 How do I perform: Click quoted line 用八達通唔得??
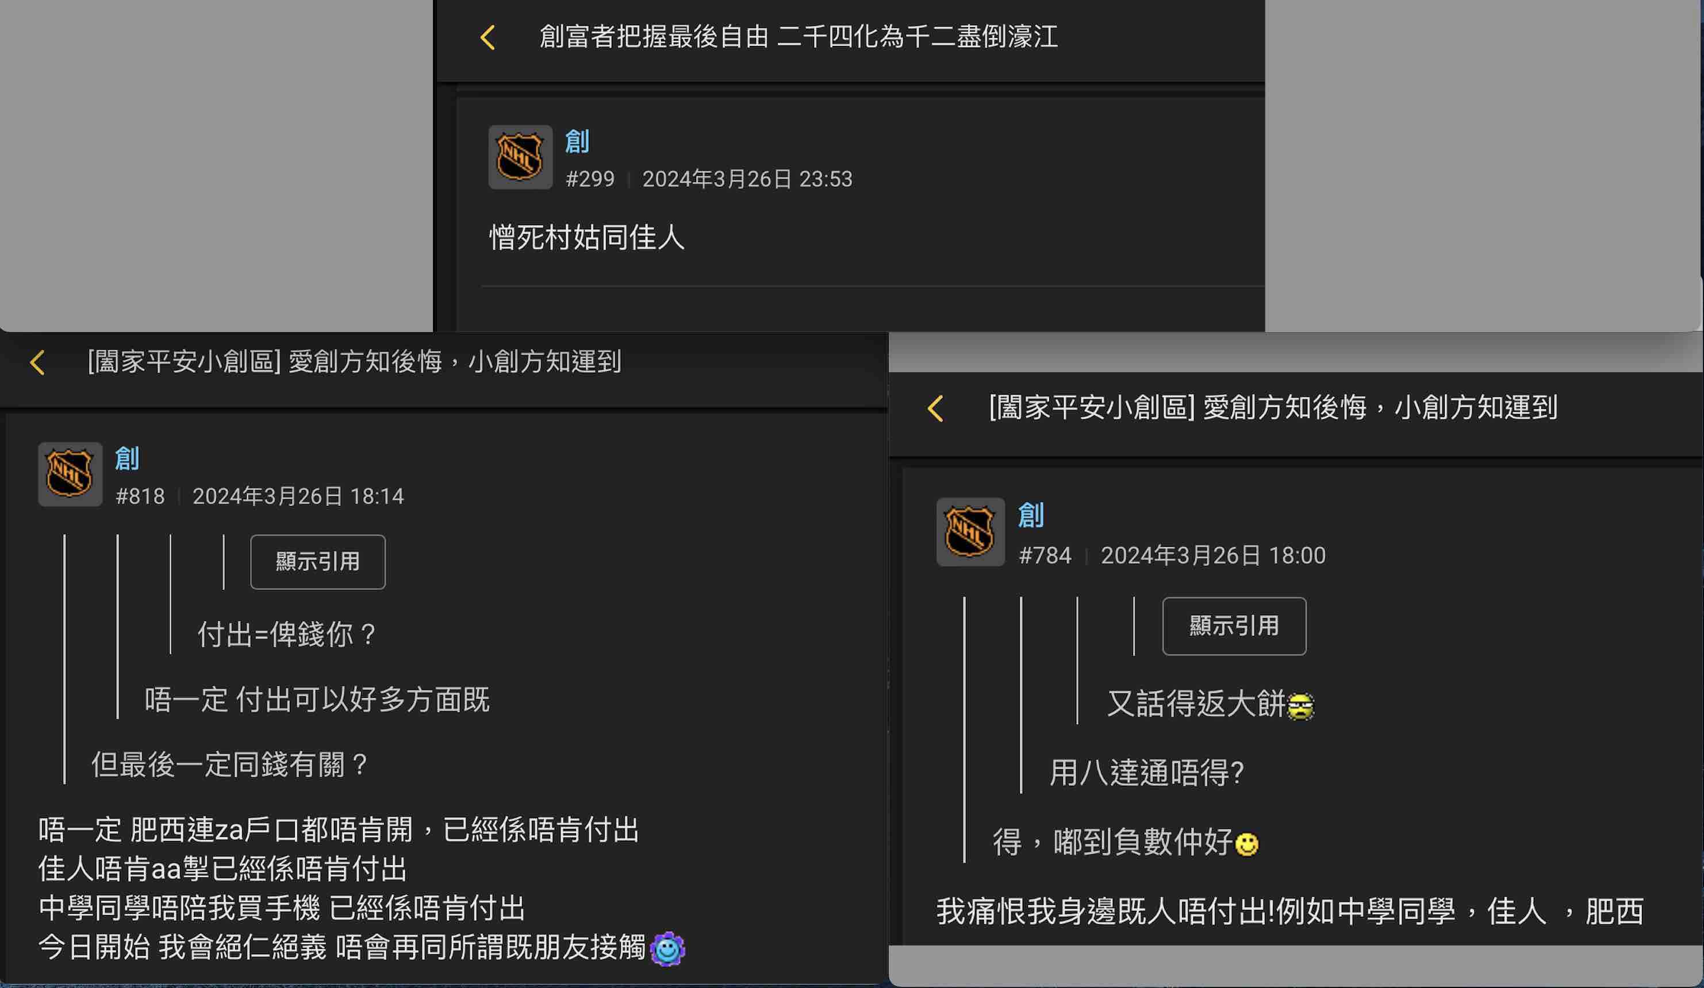point(1147,773)
